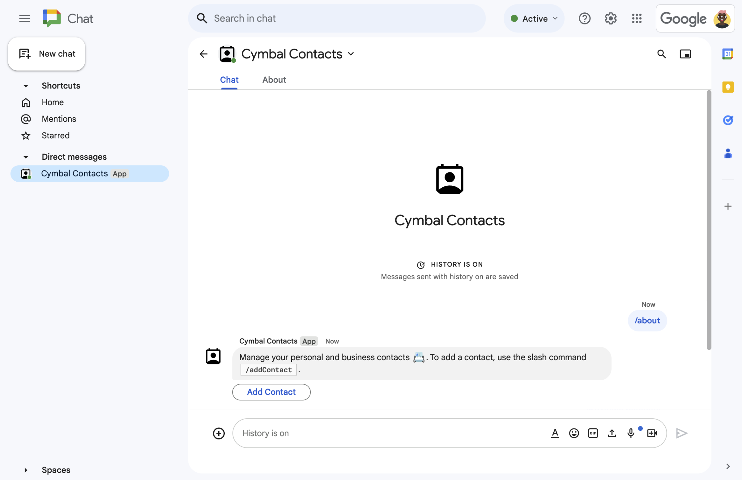Open Google apps grid icon
This screenshot has width=742, height=480.
[x=637, y=17]
